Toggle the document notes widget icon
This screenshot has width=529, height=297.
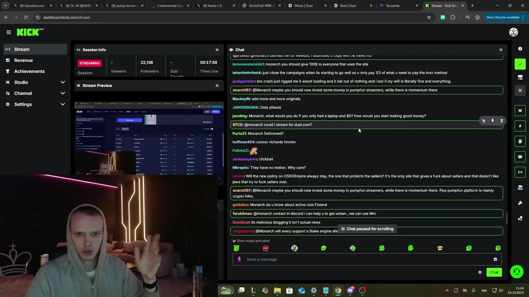[x=520, y=141]
